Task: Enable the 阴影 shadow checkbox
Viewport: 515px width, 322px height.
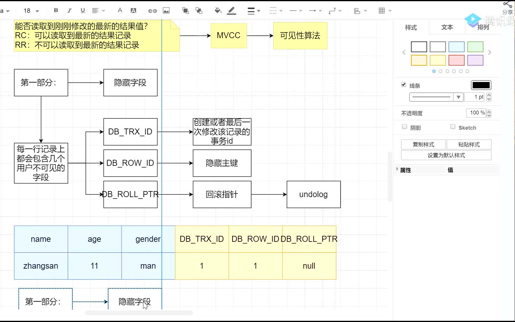Action: 404,126
